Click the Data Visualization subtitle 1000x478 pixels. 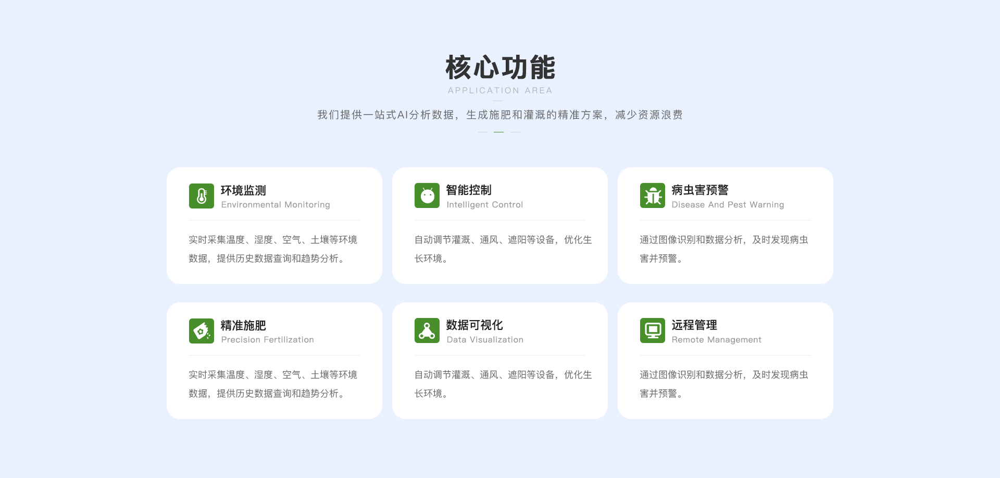pyautogui.click(x=485, y=340)
